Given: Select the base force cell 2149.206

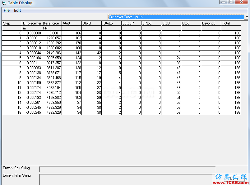Looking at the screenshot, I should pyautogui.click(x=52, y=53).
